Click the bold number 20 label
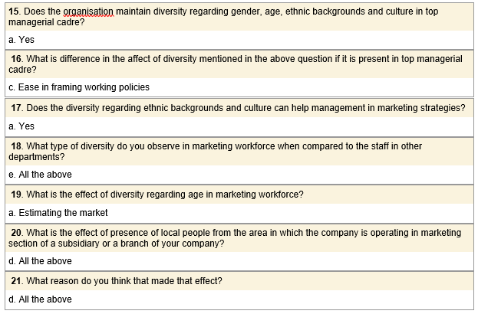The width and height of the screenshot is (478, 314). (x=17, y=232)
